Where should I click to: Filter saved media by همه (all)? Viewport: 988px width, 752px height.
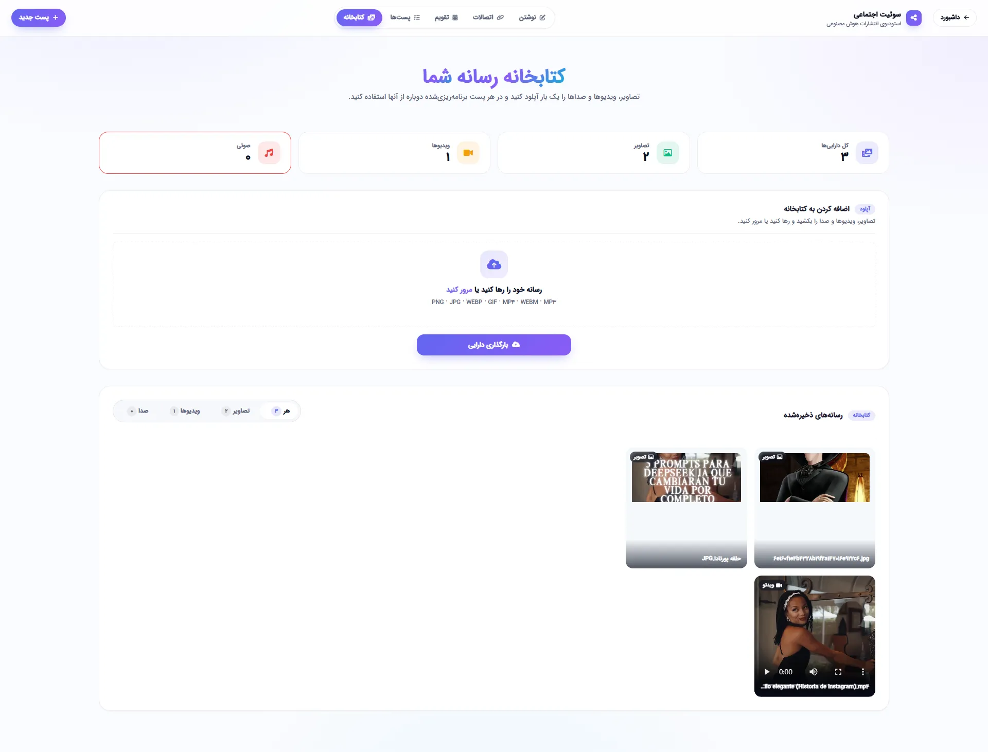click(280, 411)
